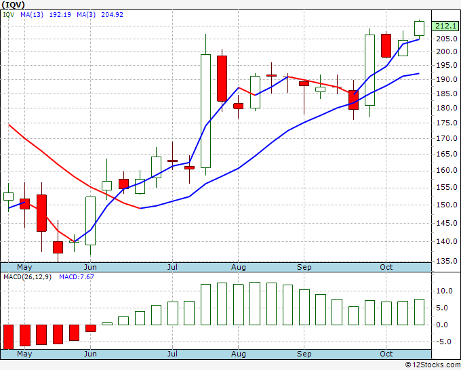Click Jul on the price chart axis
Viewport: 461px width, 370px height.
[172, 268]
